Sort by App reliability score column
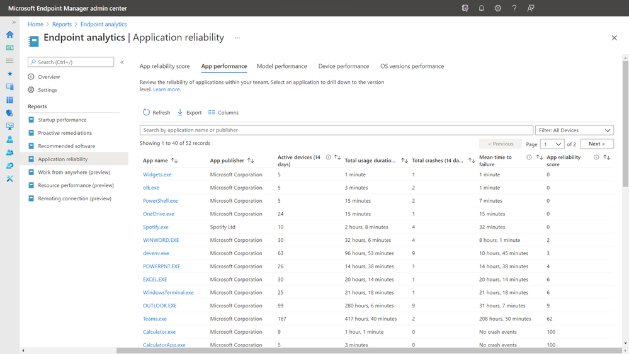Viewport: 629px width, 354px height. pos(606,157)
